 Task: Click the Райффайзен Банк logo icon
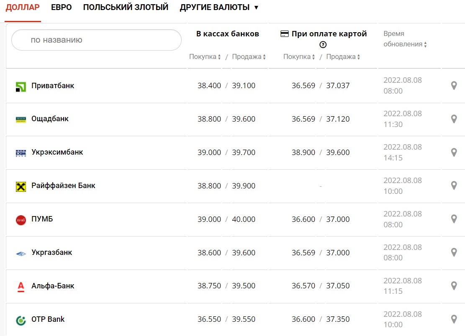pyautogui.click(x=21, y=186)
